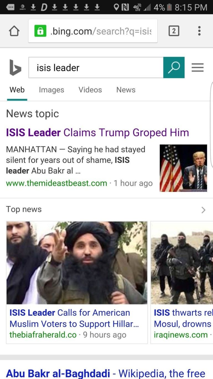This screenshot has width=213, height=379.
Task: Tap the Trump podium thumbnail image
Action: coord(183,168)
